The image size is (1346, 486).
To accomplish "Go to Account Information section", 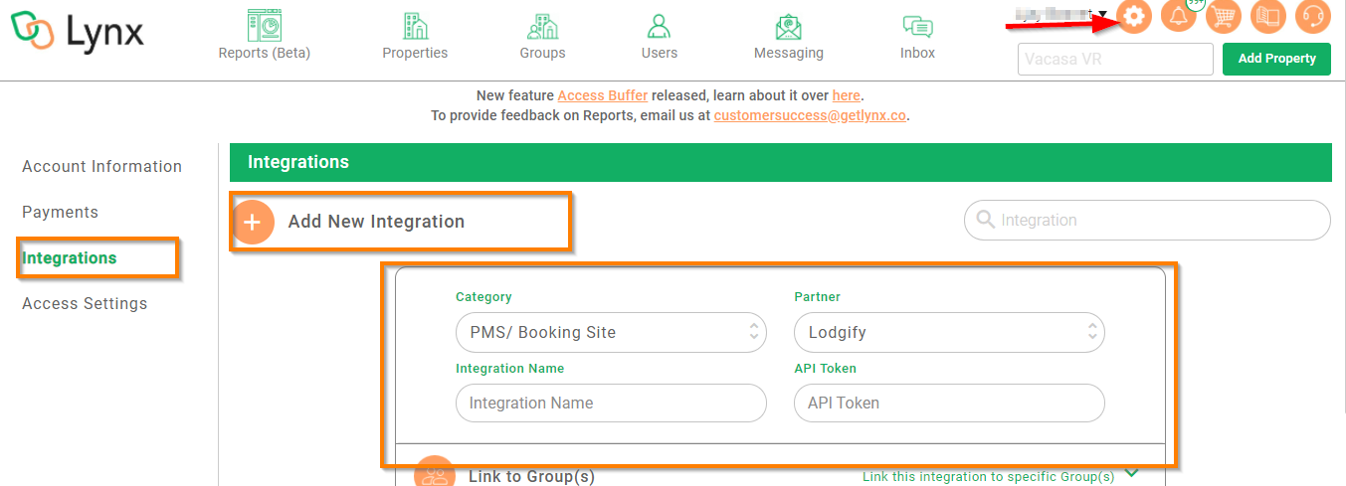I will (x=101, y=166).
